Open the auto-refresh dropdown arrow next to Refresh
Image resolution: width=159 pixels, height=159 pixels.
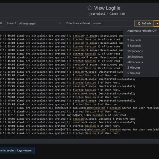(157, 23)
